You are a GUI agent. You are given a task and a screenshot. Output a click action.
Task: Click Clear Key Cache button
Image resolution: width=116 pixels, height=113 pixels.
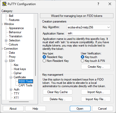57,92
